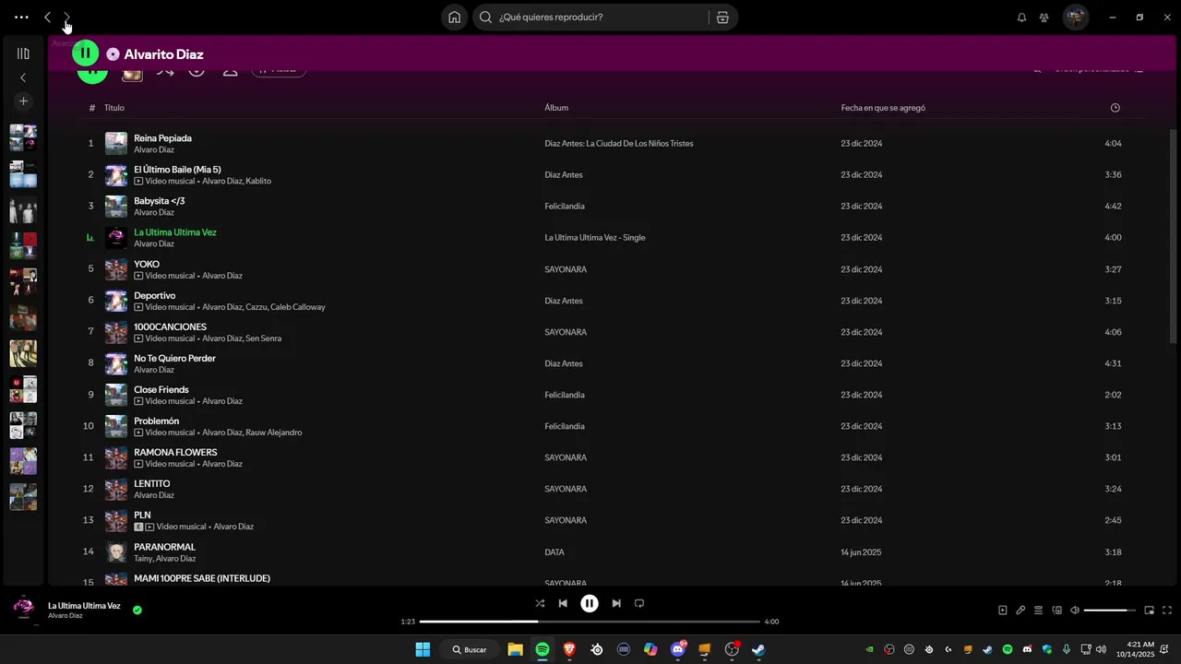Screen dimensions: 1181x664
Task: Select RAMONA FLOWERS track
Action: [x=175, y=453]
